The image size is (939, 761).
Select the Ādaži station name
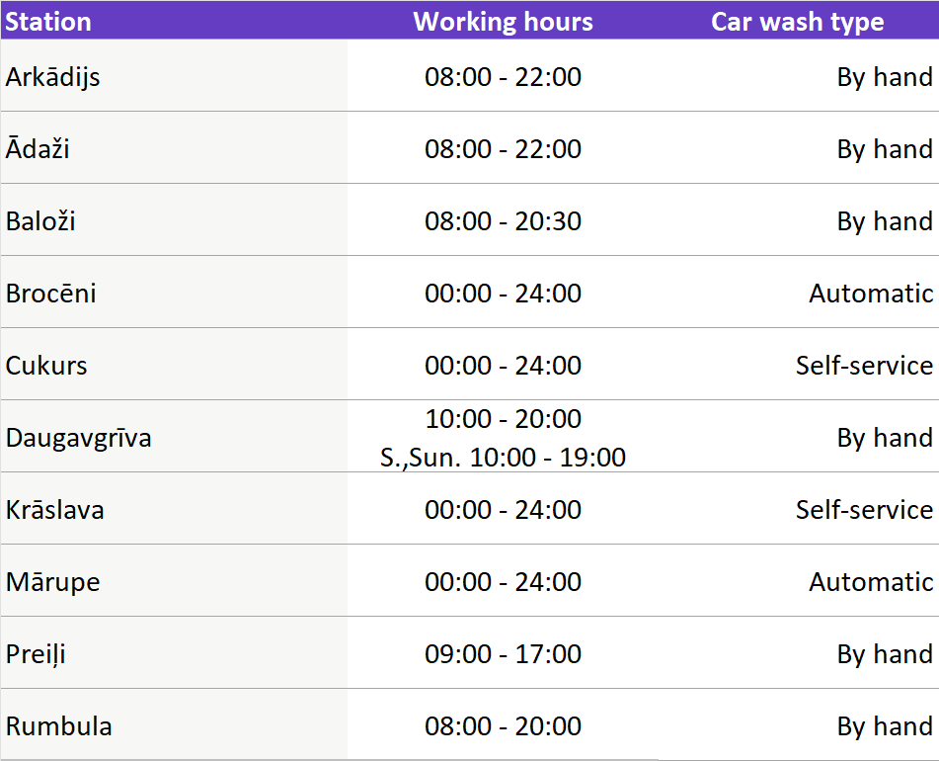(38, 149)
